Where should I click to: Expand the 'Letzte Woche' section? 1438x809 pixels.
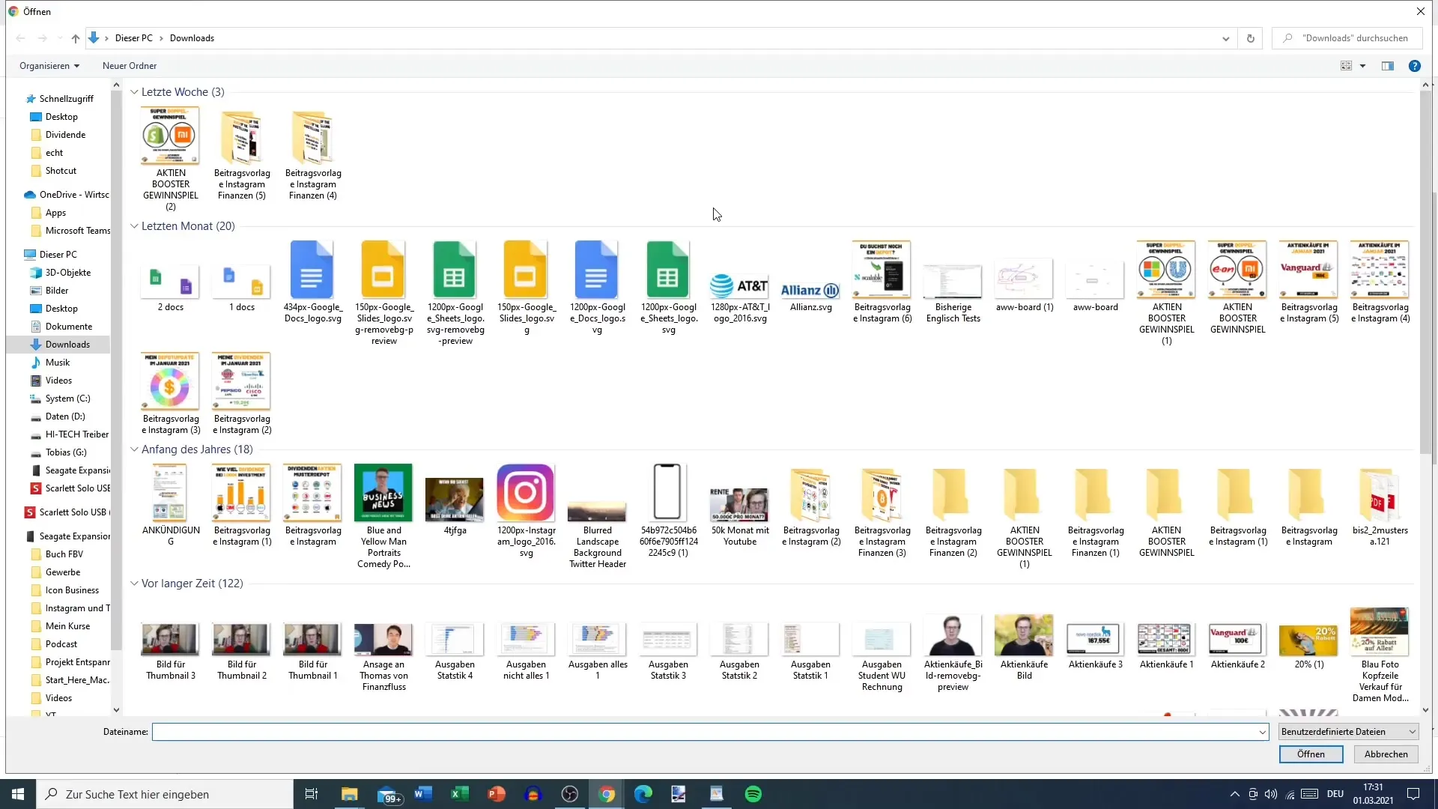point(134,92)
